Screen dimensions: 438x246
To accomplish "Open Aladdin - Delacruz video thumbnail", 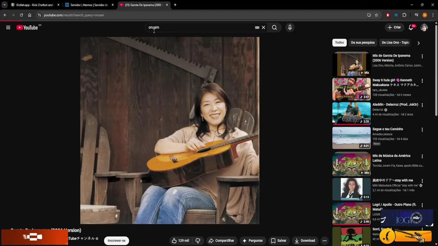I will pos(351,113).
